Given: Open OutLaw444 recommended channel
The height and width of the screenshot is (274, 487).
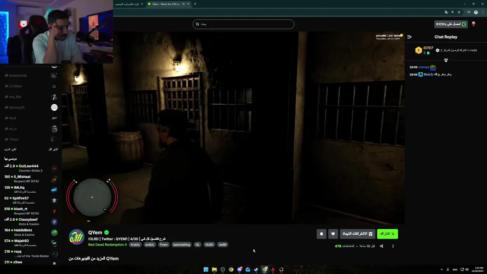Looking at the screenshot, I should (x=31, y=168).
